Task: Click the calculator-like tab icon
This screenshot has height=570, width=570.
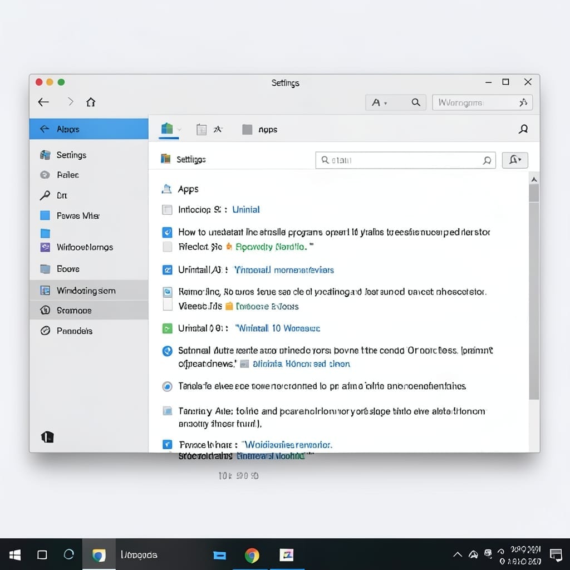Action: [202, 129]
